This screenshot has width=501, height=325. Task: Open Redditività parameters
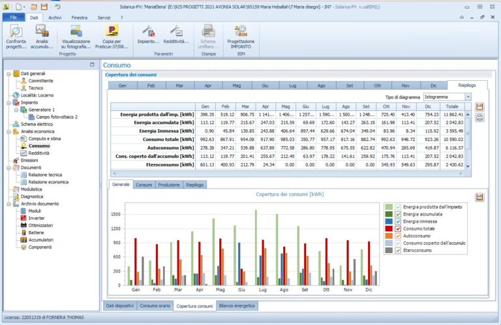click(176, 35)
